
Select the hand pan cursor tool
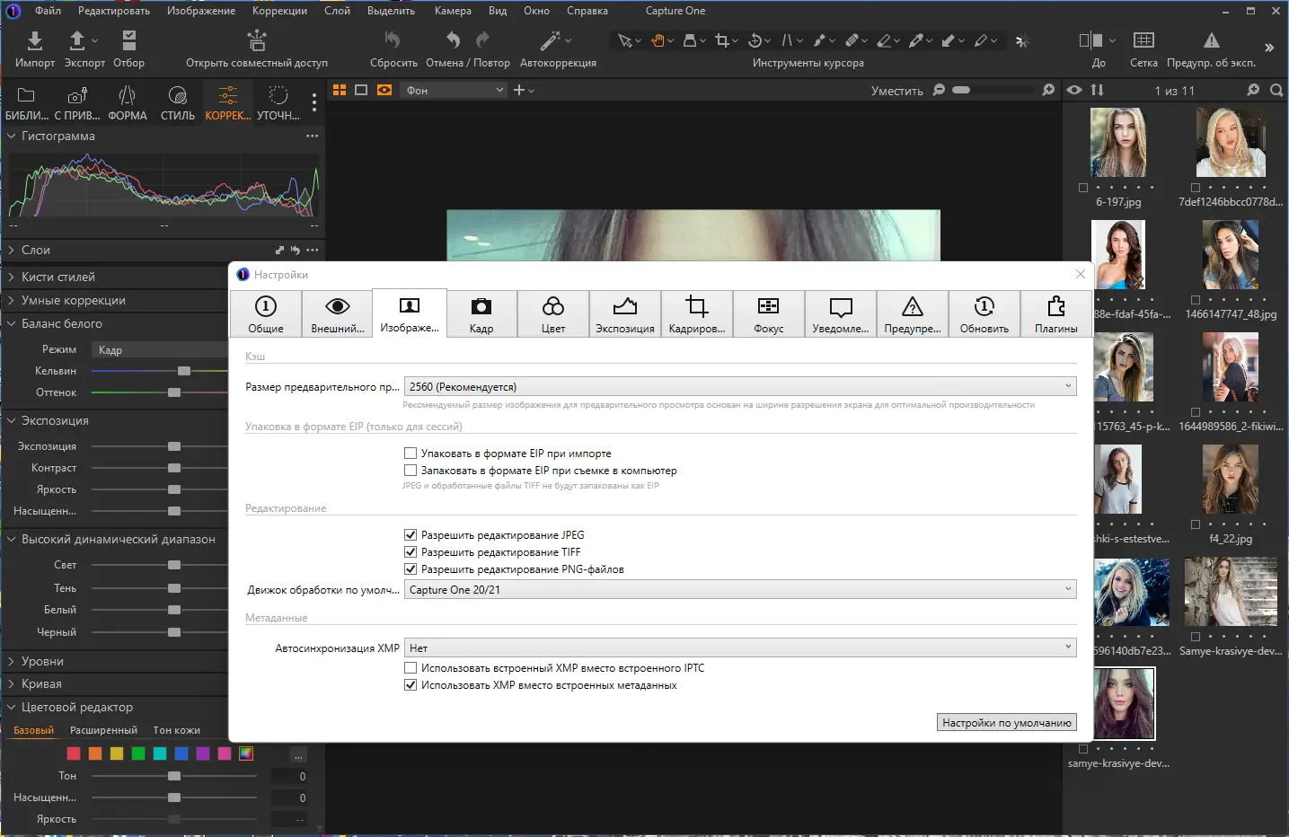(x=658, y=40)
